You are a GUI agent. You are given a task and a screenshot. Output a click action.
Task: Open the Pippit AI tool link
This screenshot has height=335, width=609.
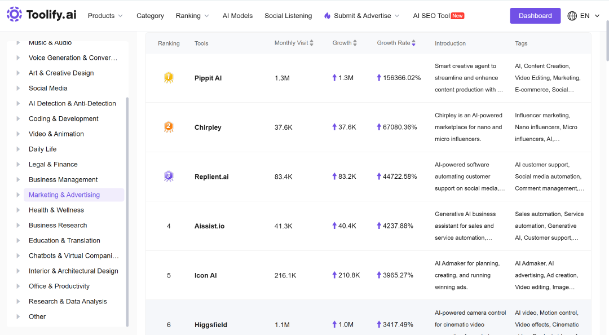click(208, 78)
